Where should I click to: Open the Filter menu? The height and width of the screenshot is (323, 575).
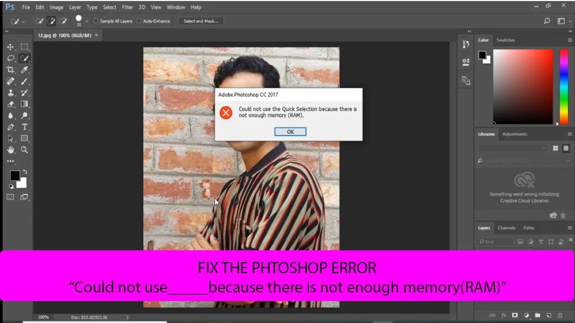128,7
